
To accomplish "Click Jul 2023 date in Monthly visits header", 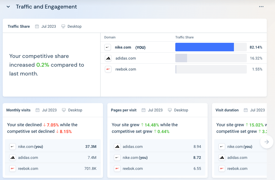I will tap(49, 110).
